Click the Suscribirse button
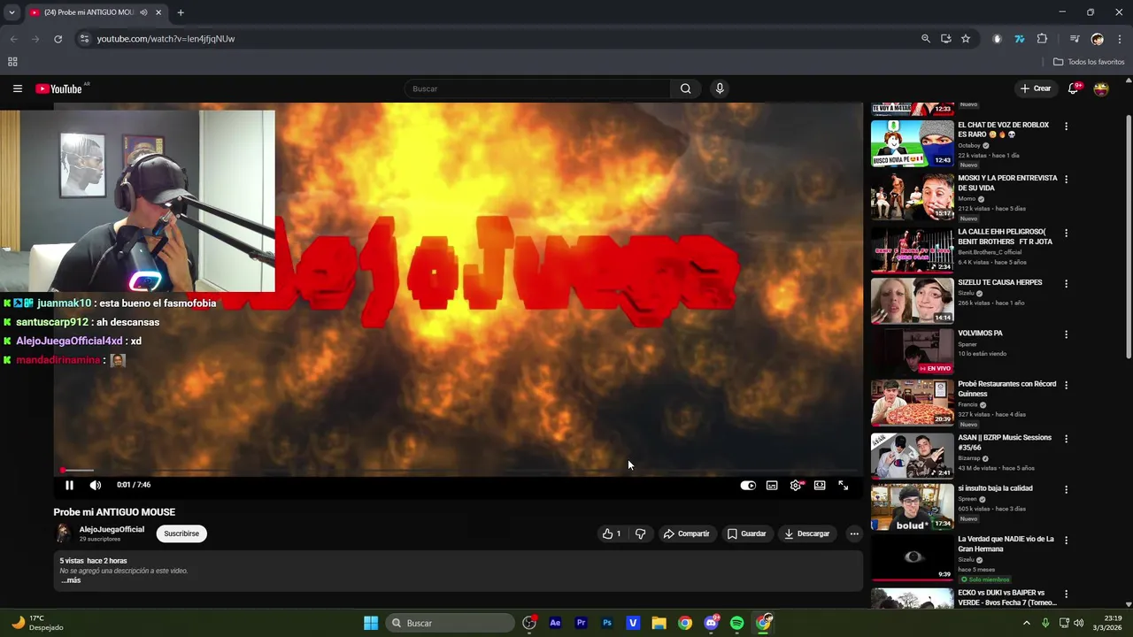Image resolution: width=1133 pixels, height=637 pixels. click(181, 533)
